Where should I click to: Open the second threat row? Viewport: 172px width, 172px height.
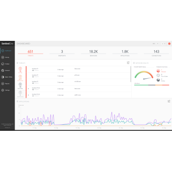(78, 76)
